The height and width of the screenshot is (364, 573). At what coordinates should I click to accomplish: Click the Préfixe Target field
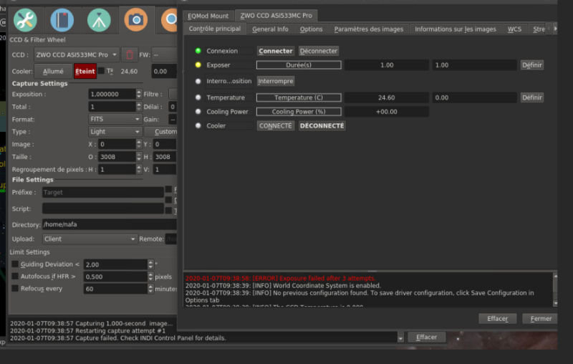(x=102, y=192)
